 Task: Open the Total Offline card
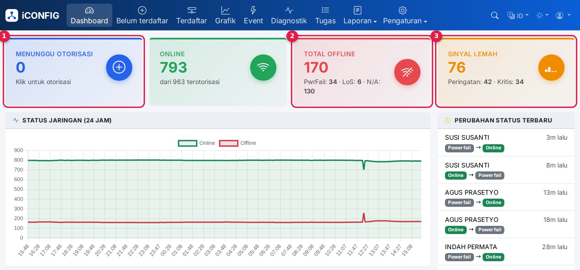(x=362, y=72)
